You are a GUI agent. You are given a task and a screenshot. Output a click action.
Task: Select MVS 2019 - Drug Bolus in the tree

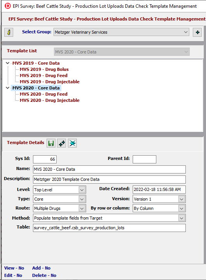coord(44,69)
